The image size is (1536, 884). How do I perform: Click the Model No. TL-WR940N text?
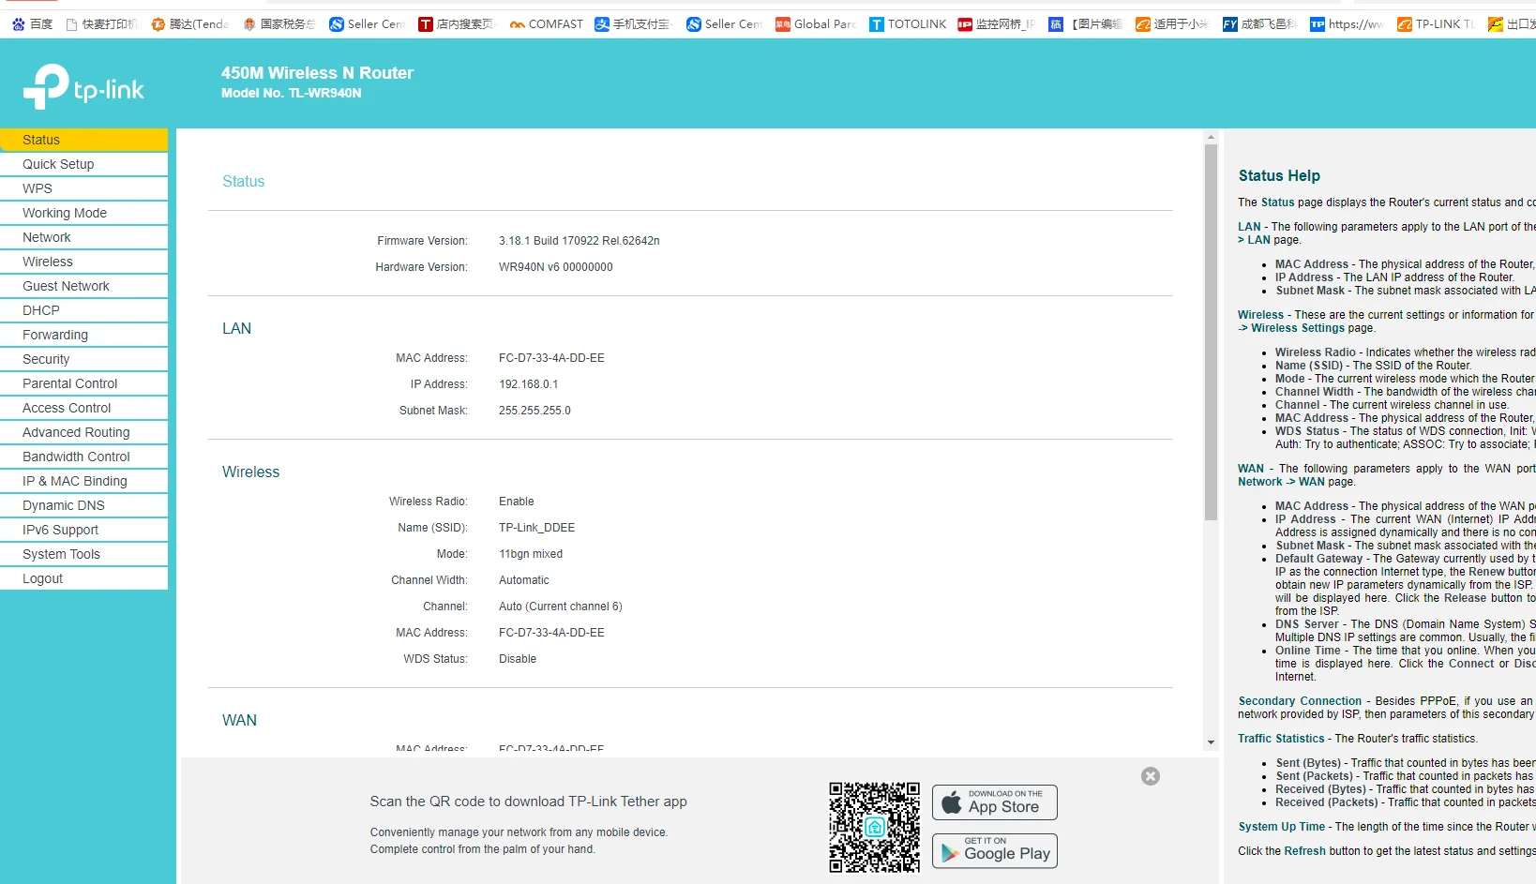291,93
